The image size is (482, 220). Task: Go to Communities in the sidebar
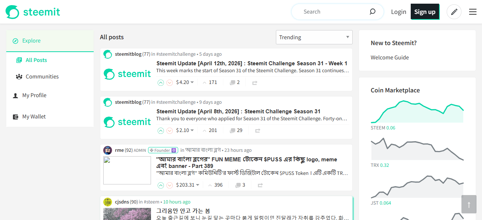click(x=42, y=77)
